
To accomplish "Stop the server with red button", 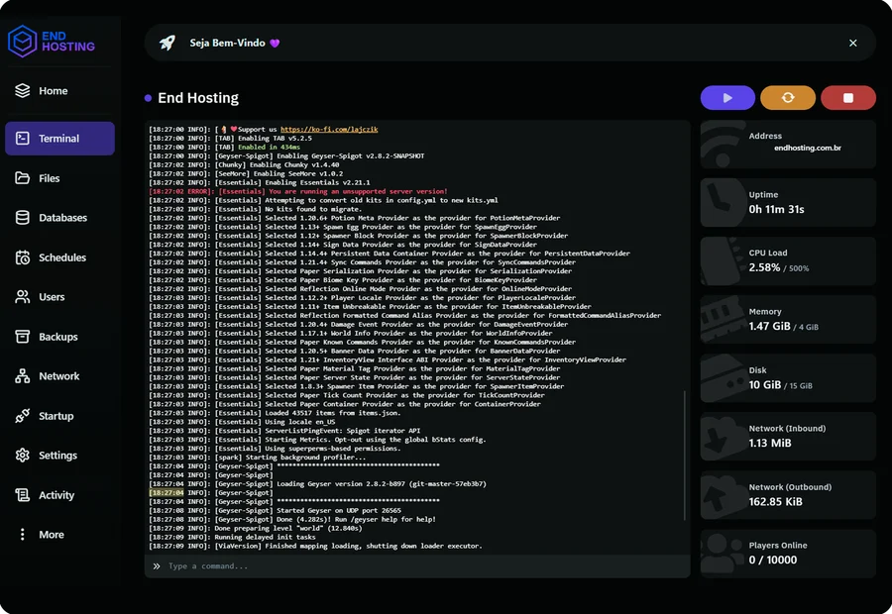I will [x=848, y=98].
